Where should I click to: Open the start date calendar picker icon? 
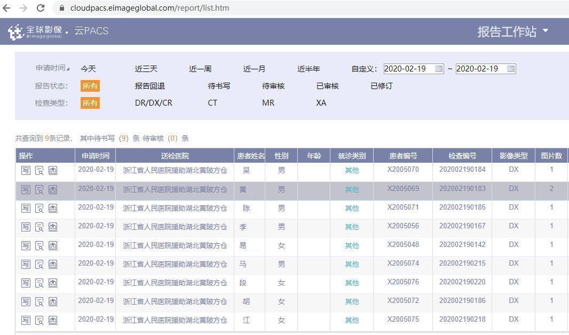coord(439,69)
